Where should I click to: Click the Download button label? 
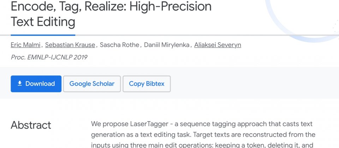[x=40, y=84]
